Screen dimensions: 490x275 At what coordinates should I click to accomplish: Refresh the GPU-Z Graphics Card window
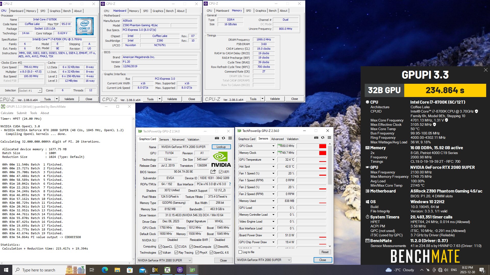pos(223,138)
